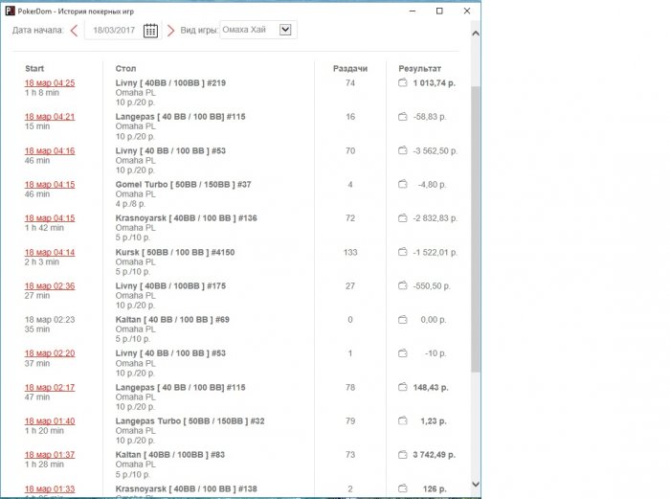
Task: Click the wallet icon beside -1 522,01 р.
Action: pos(403,252)
